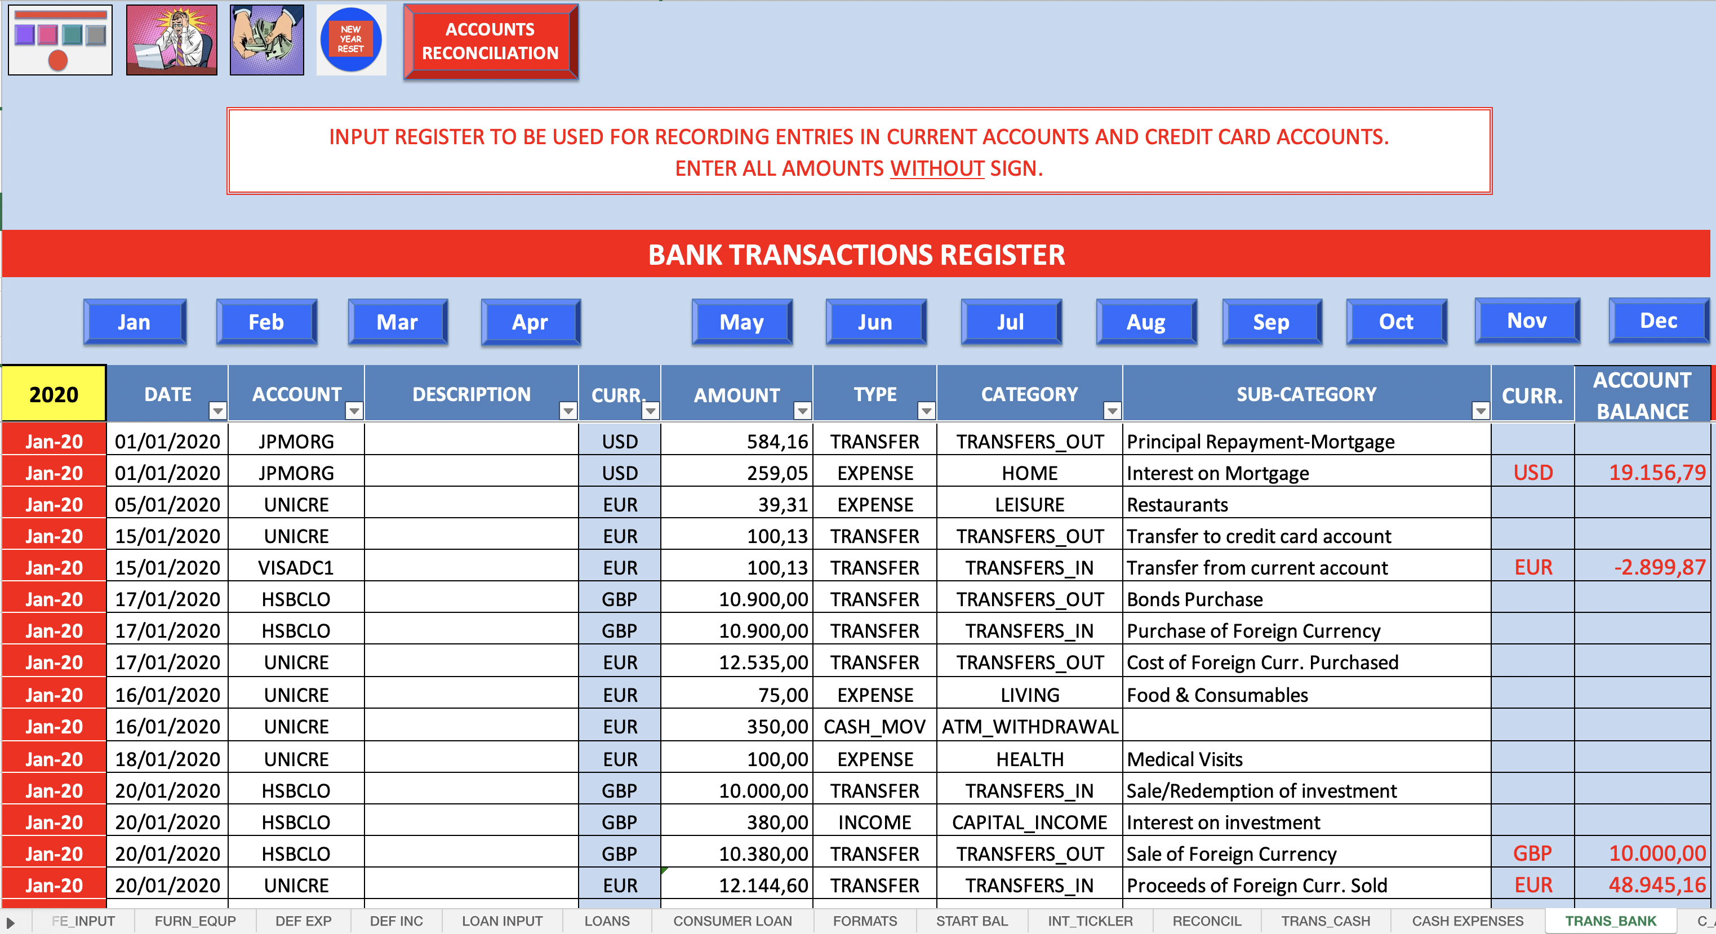Open Accounts Reconciliation
Screen dimensions: 1716x934
491,41
